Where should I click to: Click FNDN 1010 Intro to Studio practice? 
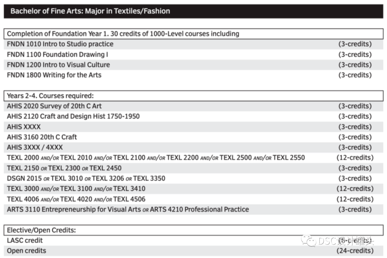(x=60, y=44)
